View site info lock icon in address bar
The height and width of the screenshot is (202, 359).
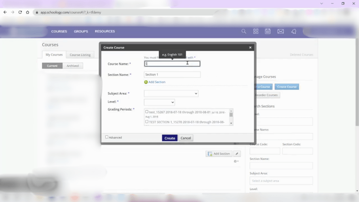[37, 12]
